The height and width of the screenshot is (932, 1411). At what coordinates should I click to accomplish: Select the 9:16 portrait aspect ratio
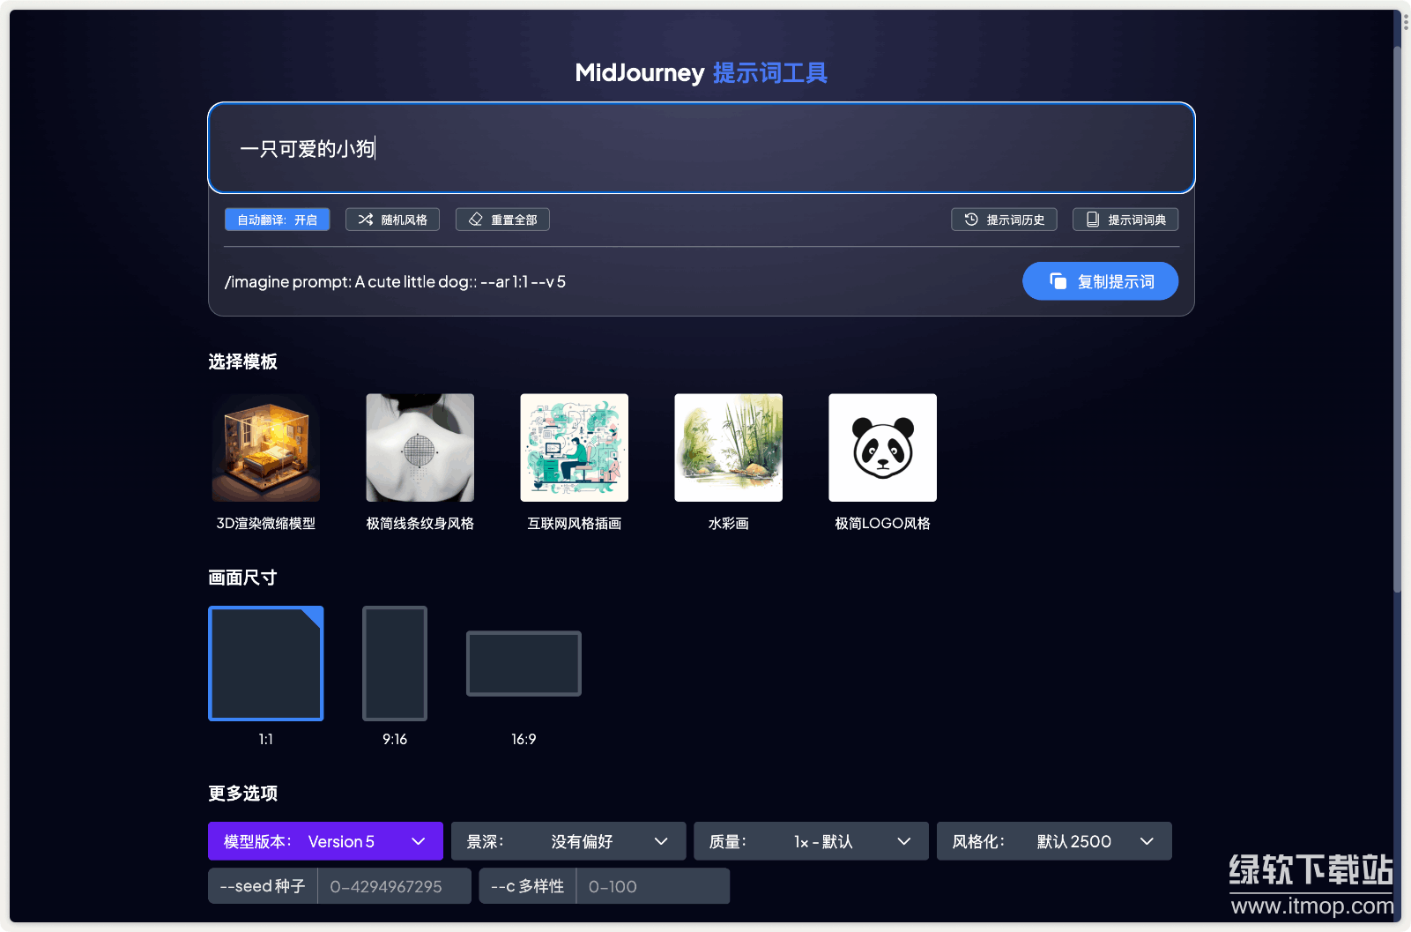[395, 663]
